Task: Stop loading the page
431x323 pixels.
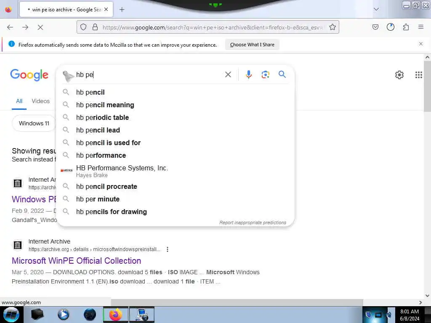Action: [x=40, y=27]
